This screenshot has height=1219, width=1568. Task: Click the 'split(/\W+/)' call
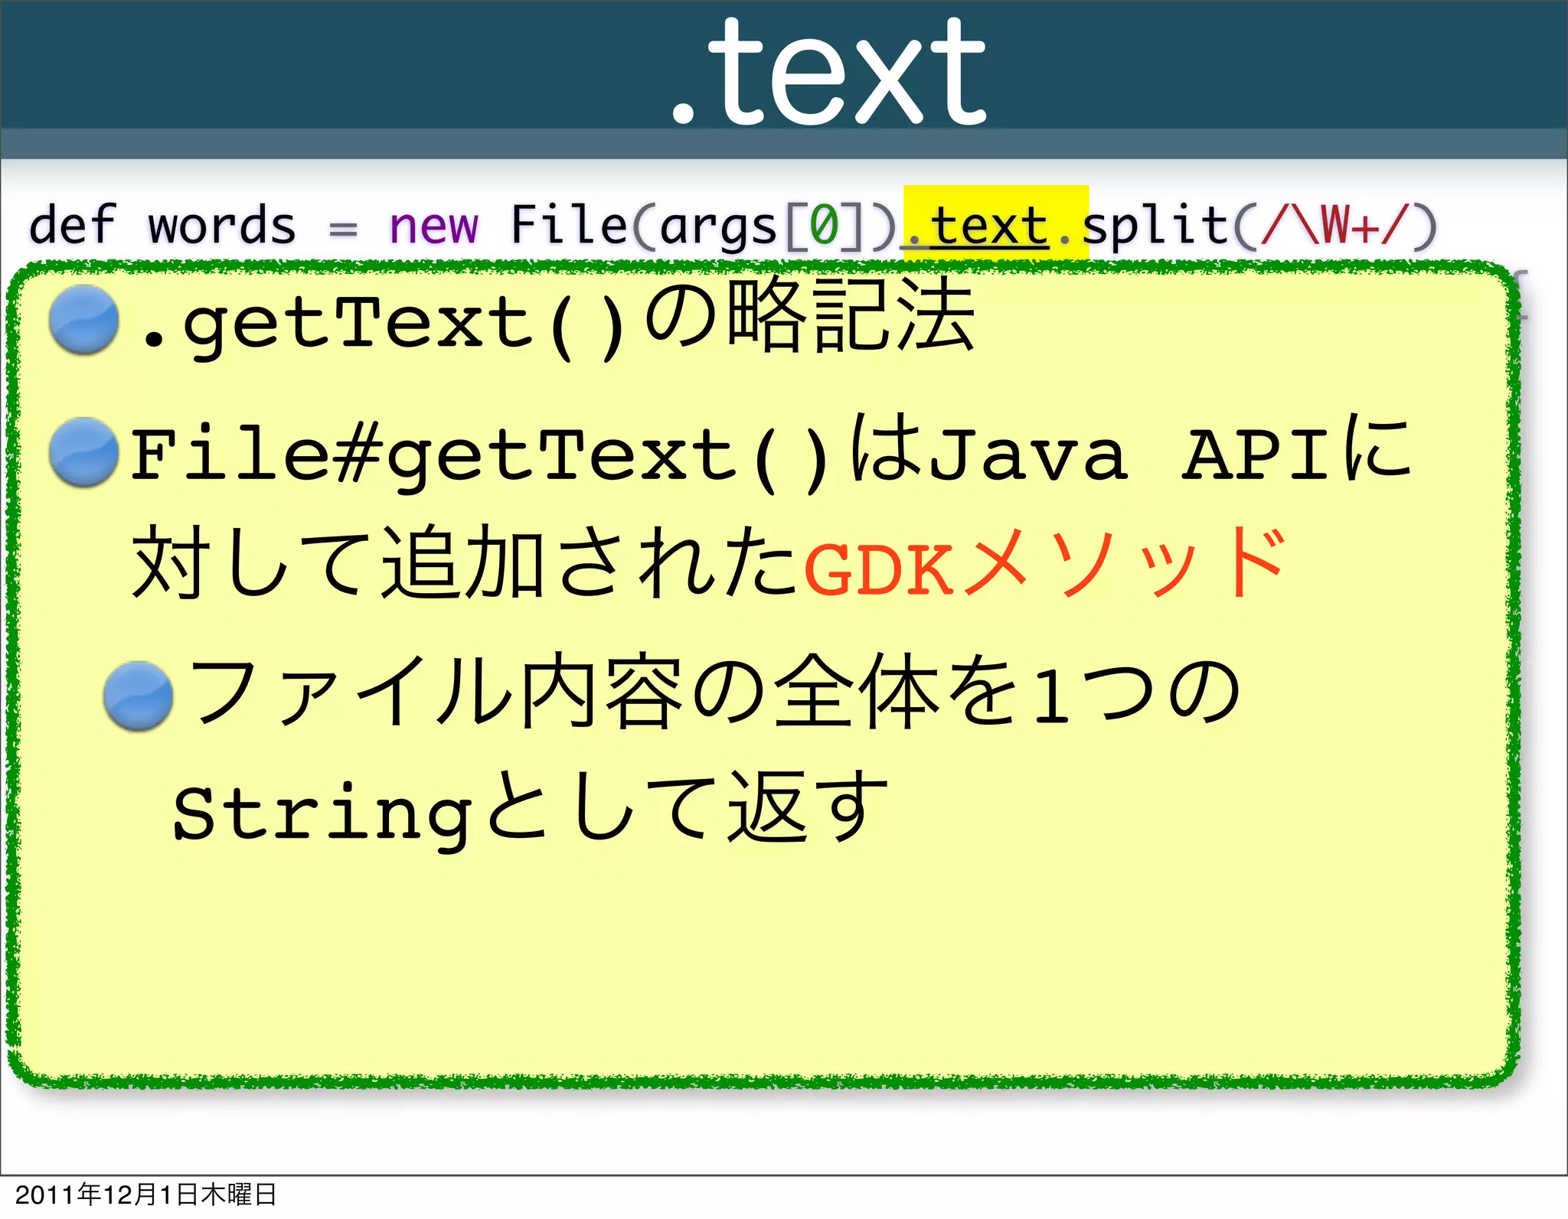tap(1260, 227)
